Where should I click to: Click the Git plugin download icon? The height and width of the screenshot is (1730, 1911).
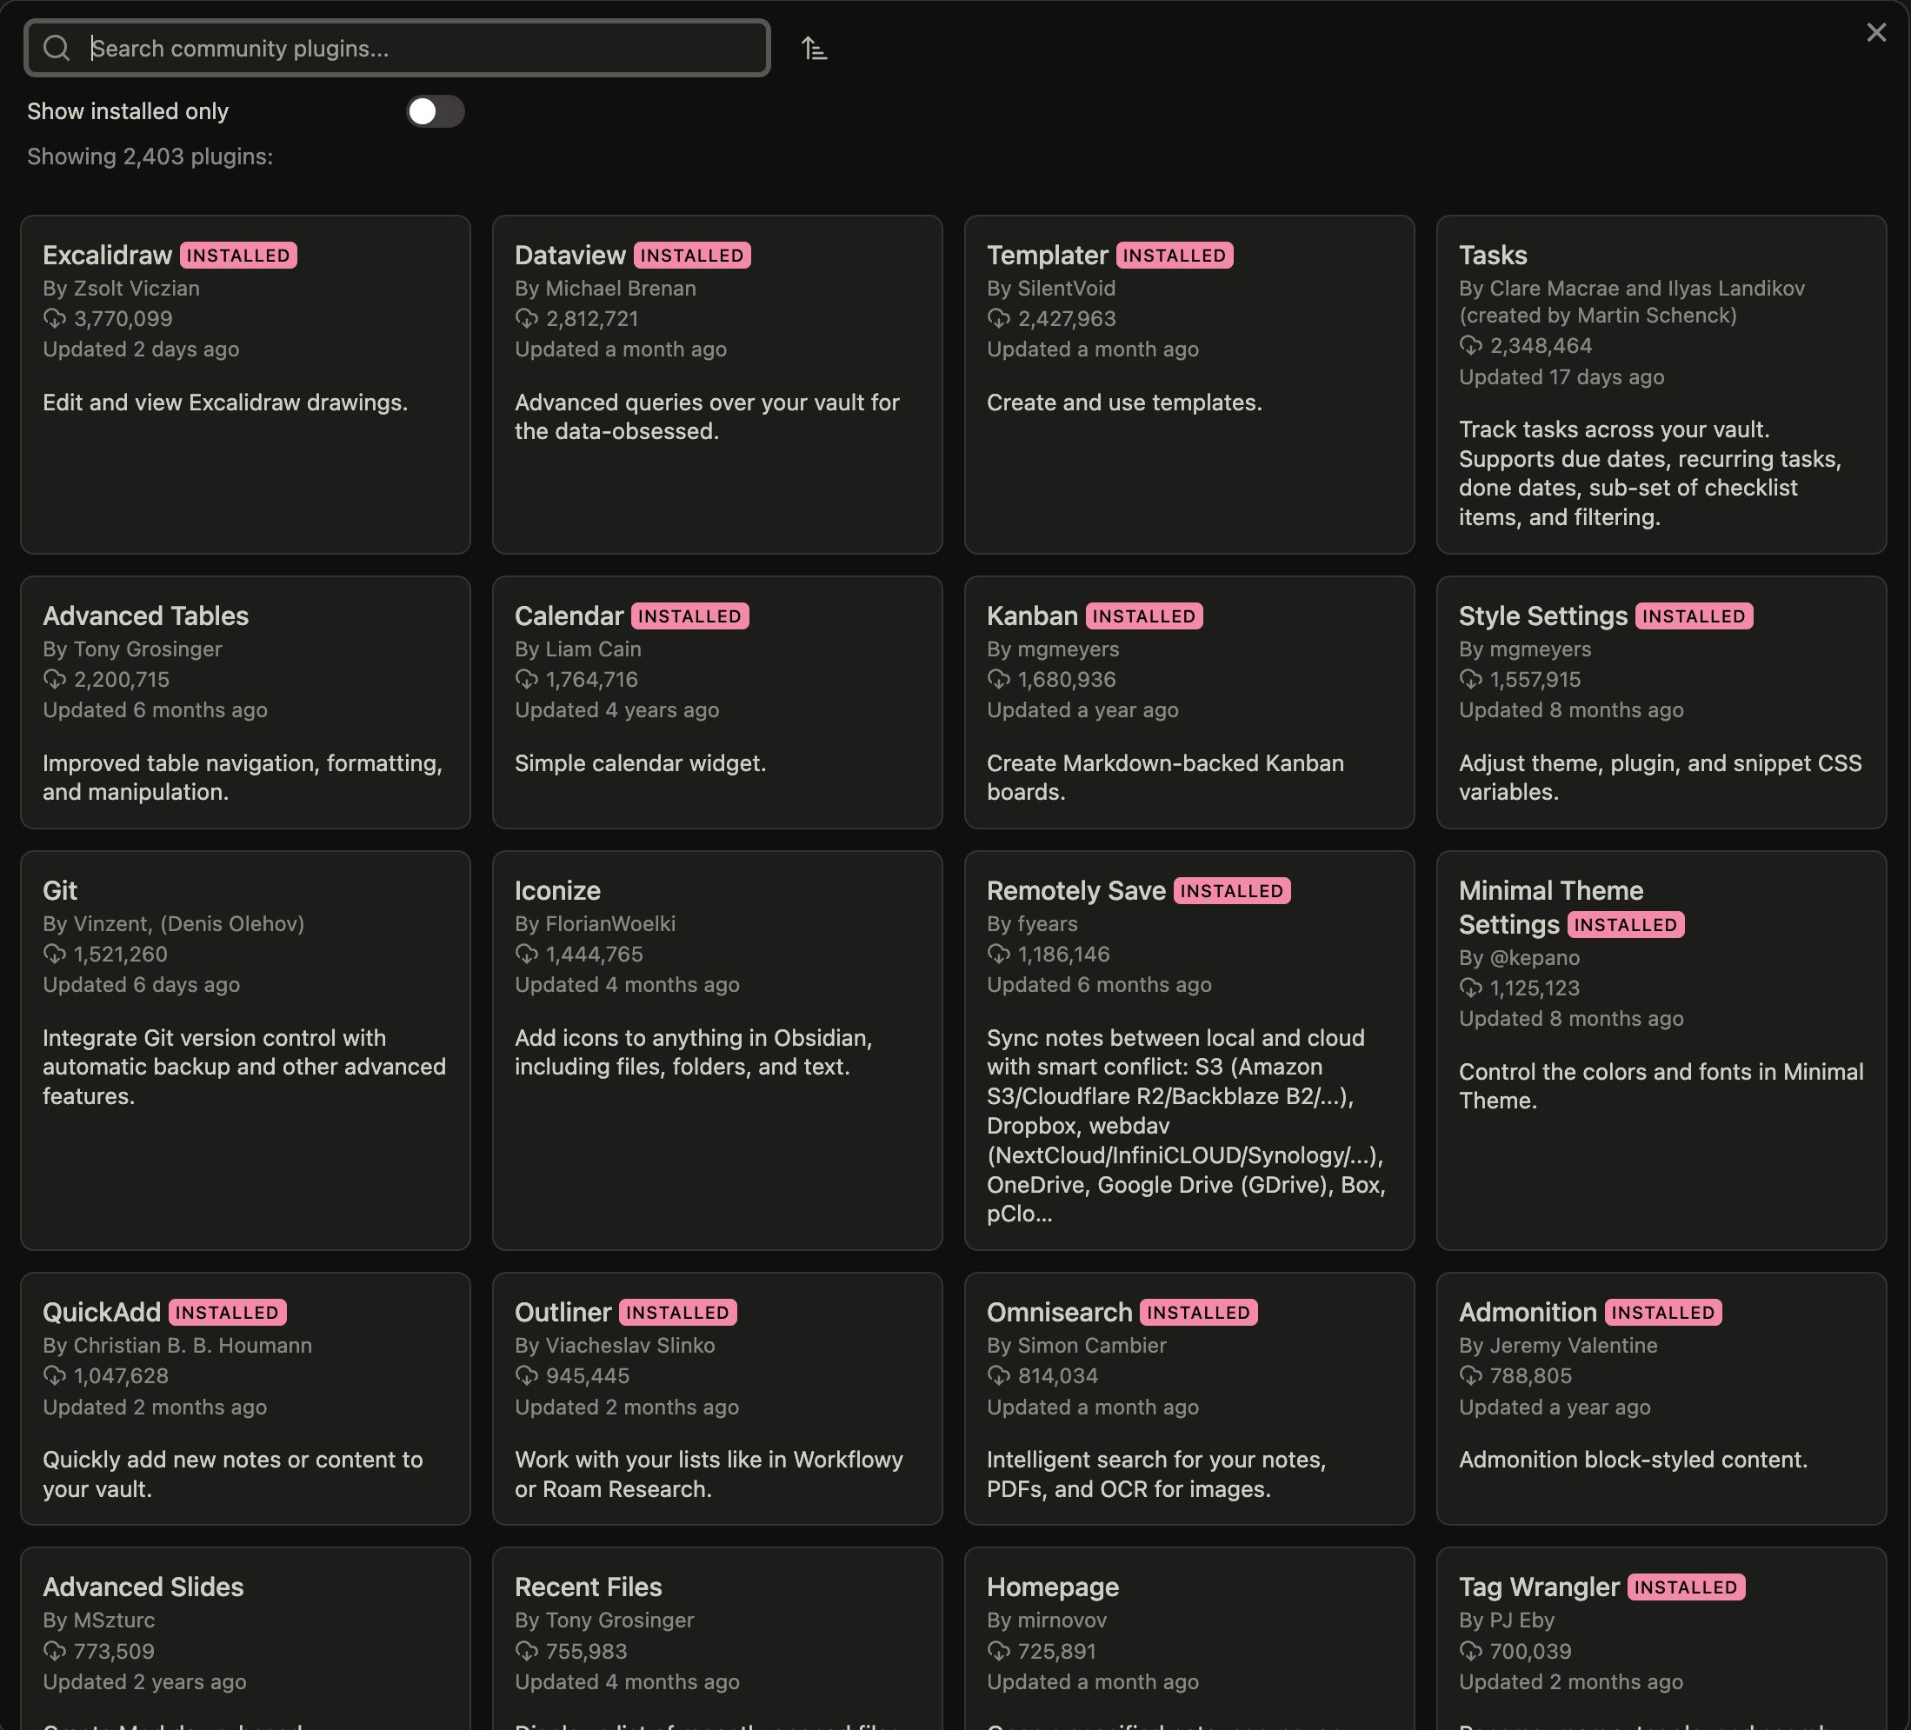(x=55, y=954)
